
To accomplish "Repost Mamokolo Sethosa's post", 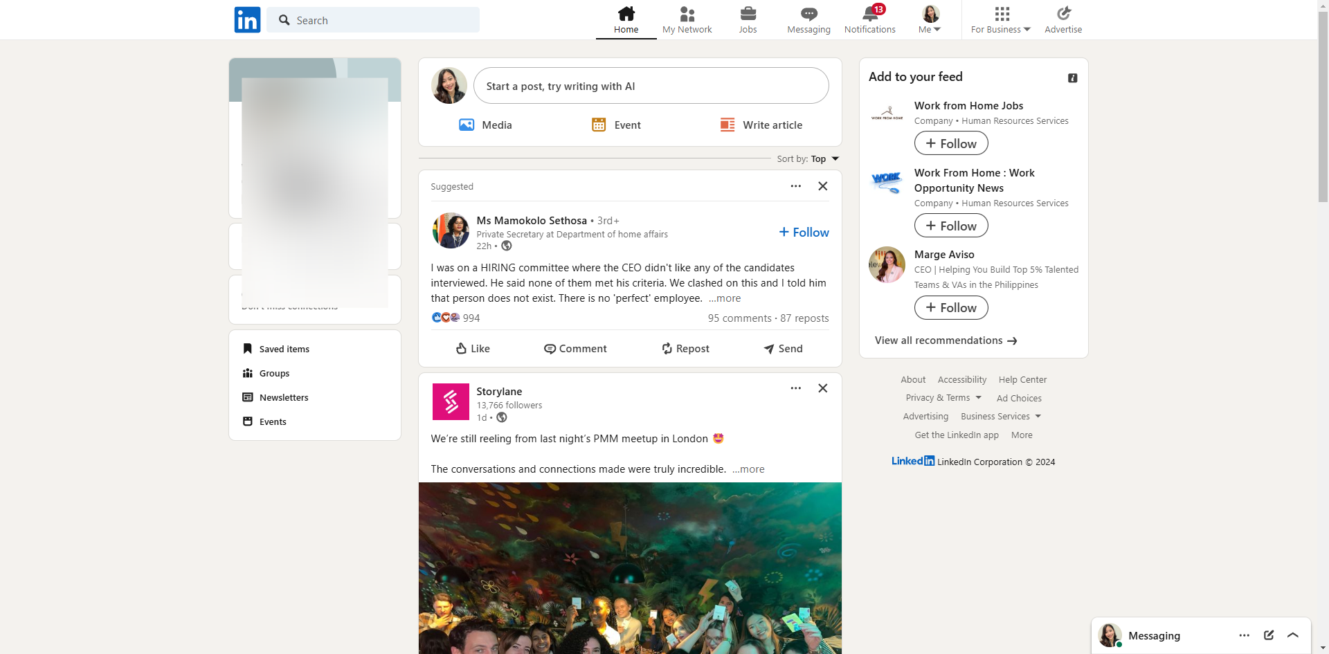I will pyautogui.click(x=685, y=349).
